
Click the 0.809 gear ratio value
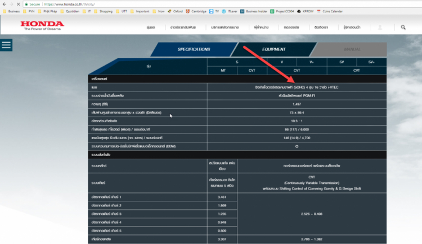222,231
